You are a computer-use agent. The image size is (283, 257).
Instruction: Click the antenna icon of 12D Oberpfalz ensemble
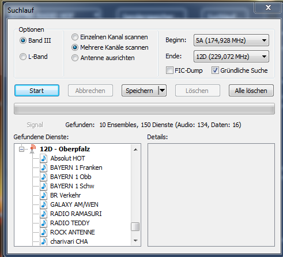[33, 149]
